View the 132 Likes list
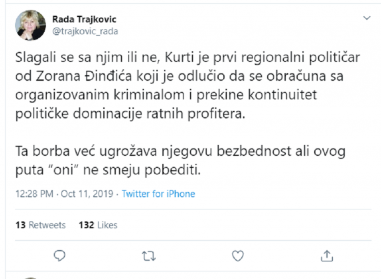 97,225
